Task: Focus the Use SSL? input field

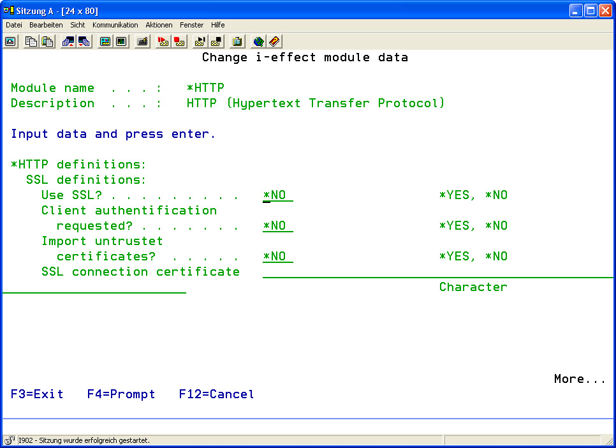Action: pos(277,195)
